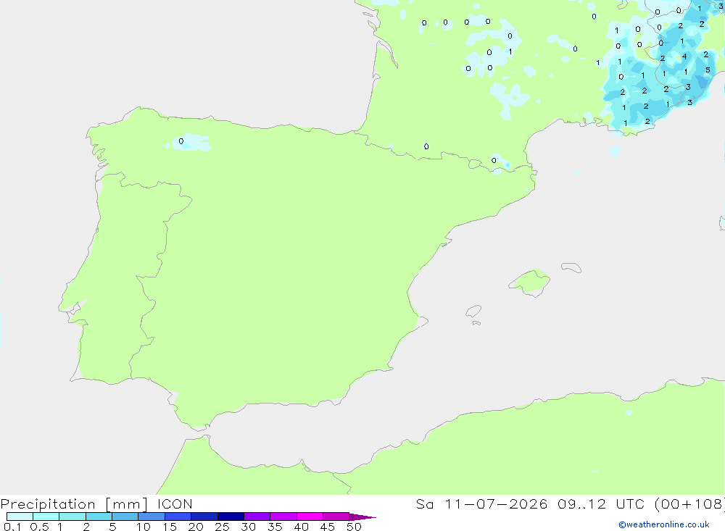Select the 25–30 mm darkest blue legend swatch

point(231,517)
